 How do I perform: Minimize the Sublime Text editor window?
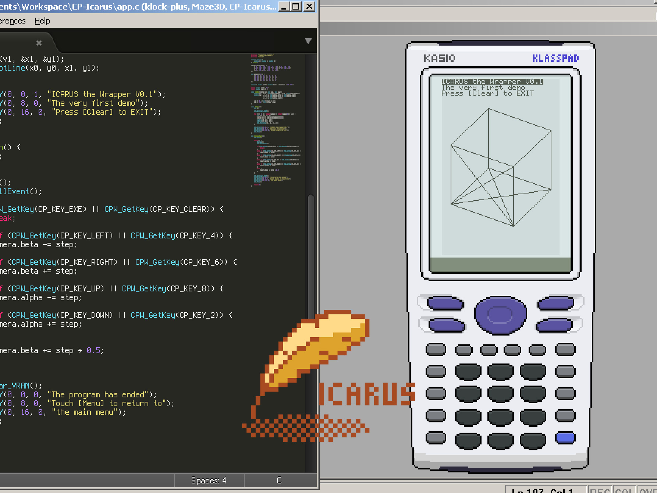284,6
